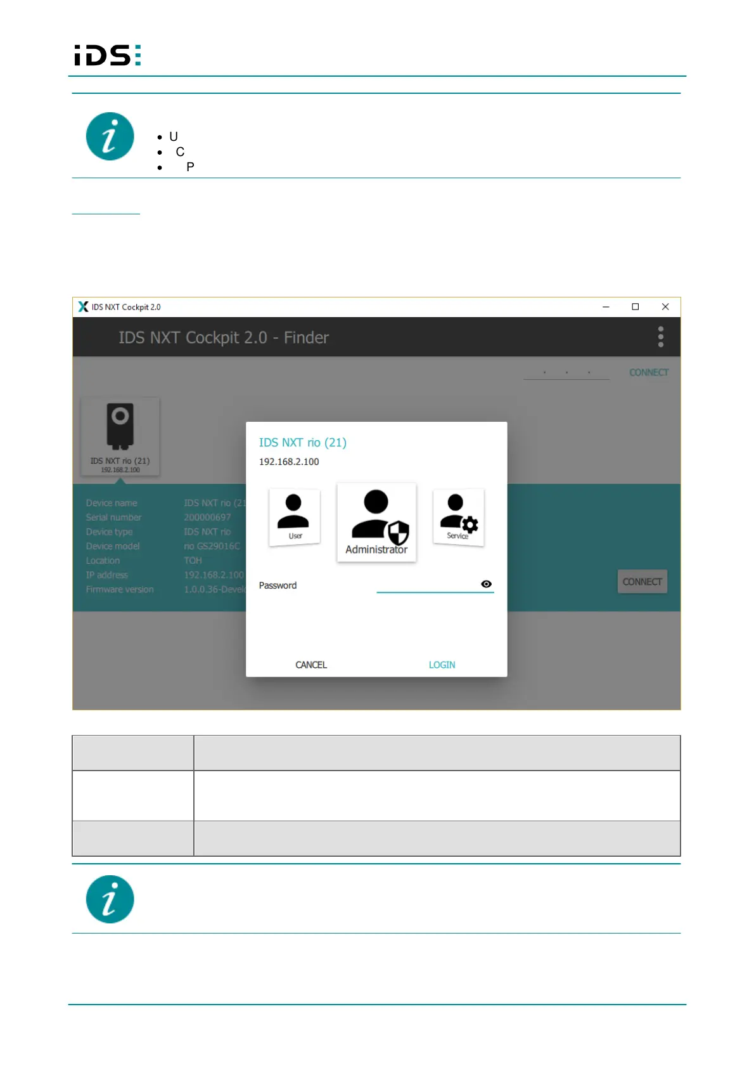Image resolution: width=754 pixels, height=1068 pixels.
Task: Click the lower info note icon
Action: (x=110, y=899)
